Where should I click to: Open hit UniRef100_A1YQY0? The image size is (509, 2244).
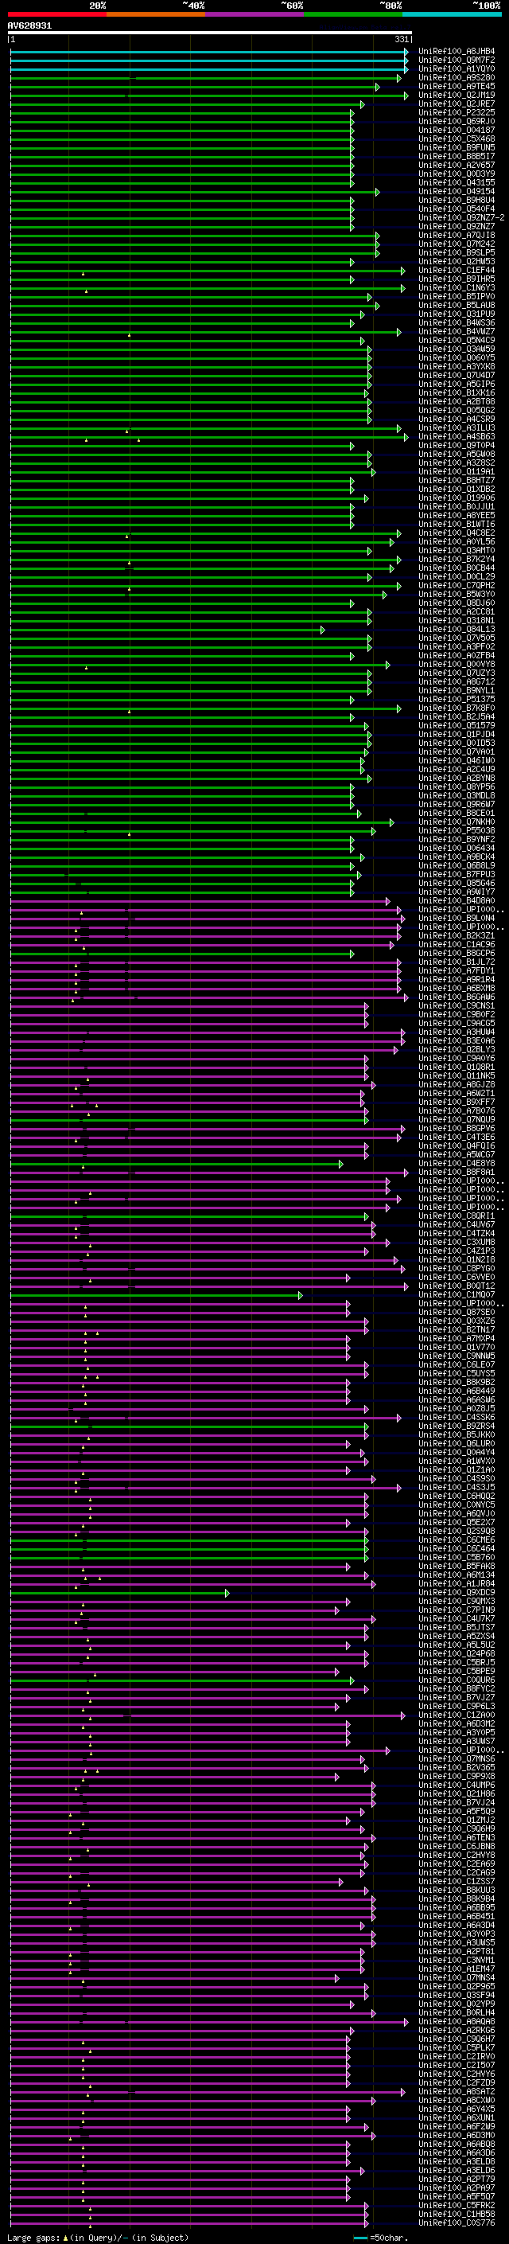pyautogui.click(x=456, y=68)
